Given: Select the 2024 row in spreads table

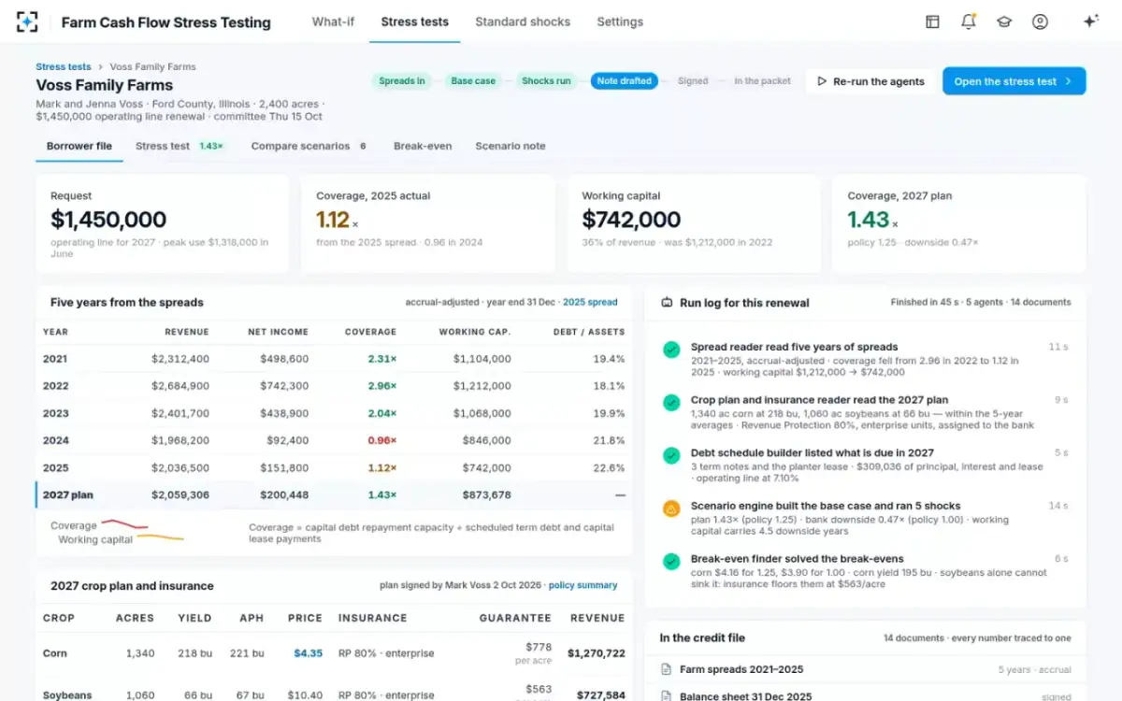Looking at the screenshot, I should [x=334, y=440].
